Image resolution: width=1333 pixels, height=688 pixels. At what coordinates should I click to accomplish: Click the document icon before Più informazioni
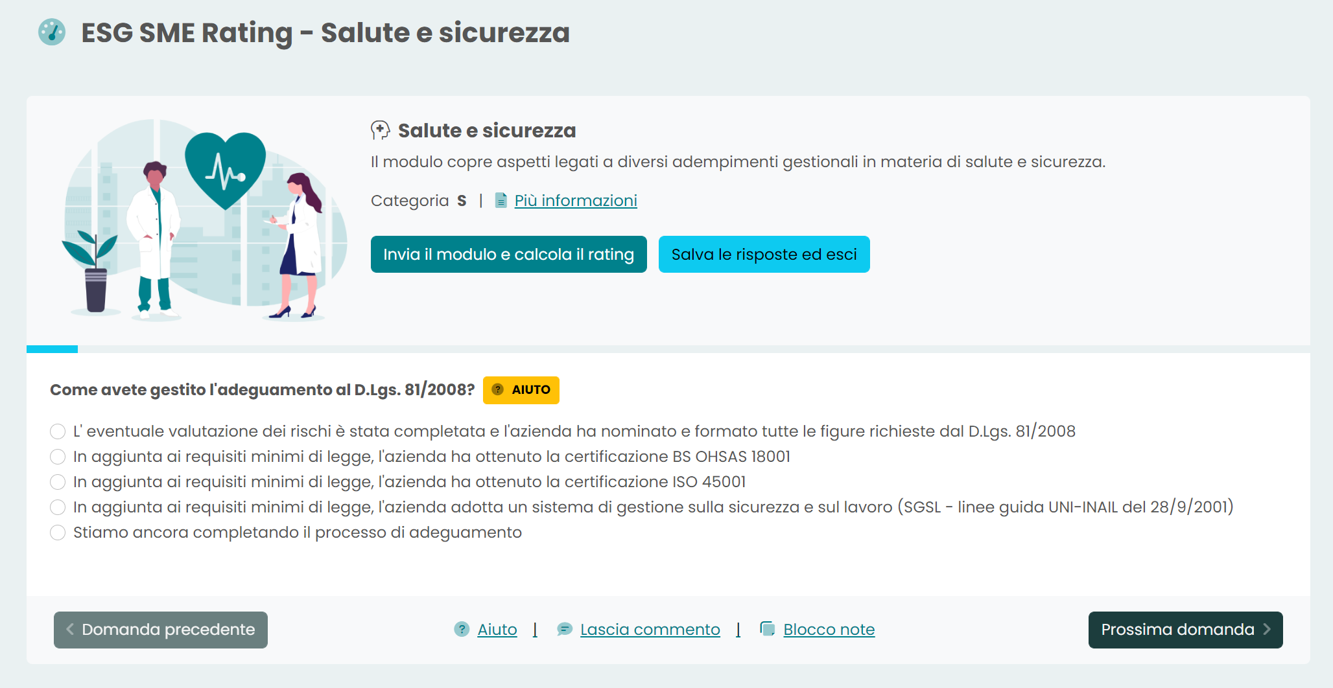(x=501, y=201)
